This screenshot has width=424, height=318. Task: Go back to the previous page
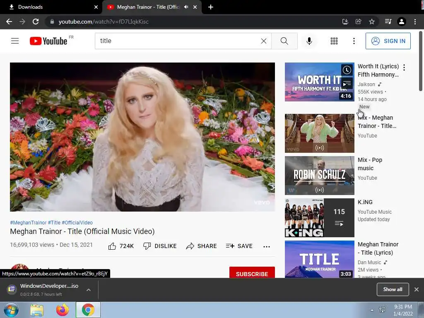pyautogui.click(x=9, y=22)
